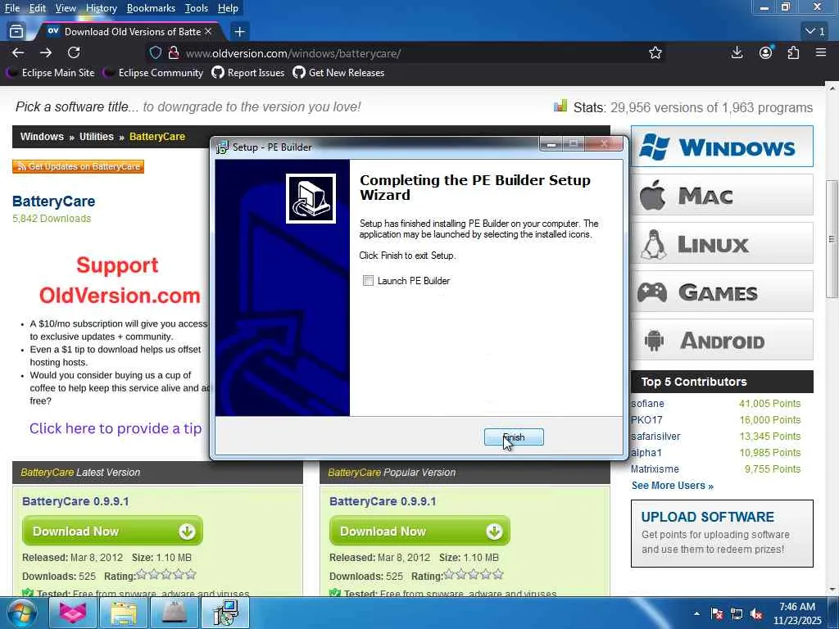Open Eclipse Main Site bookmark
This screenshot has height=629, width=839.
pyautogui.click(x=52, y=73)
